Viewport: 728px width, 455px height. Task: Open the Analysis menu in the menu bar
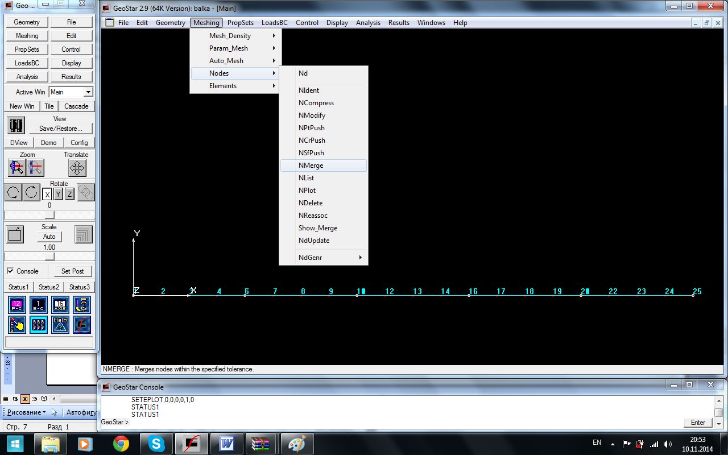[368, 23]
